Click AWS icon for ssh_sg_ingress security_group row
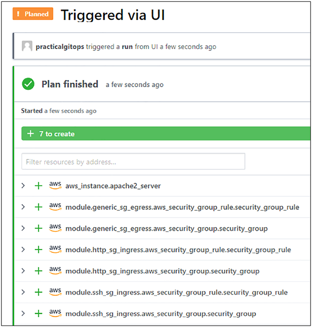This screenshot has height=327, width=312. [55, 313]
